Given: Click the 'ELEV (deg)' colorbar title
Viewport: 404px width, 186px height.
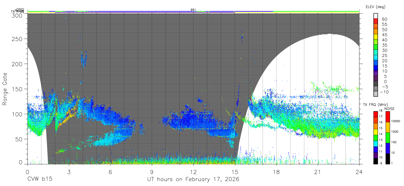Looking at the screenshot, I should point(375,7).
